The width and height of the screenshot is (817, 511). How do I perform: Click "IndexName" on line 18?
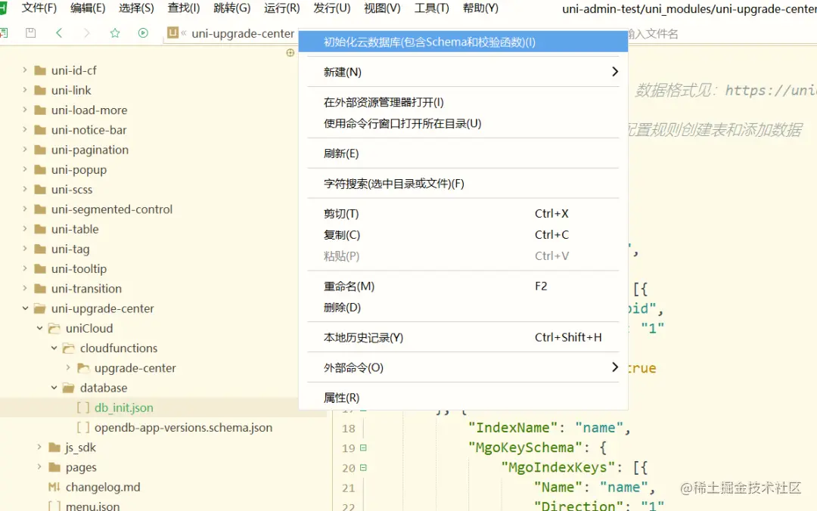click(513, 428)
